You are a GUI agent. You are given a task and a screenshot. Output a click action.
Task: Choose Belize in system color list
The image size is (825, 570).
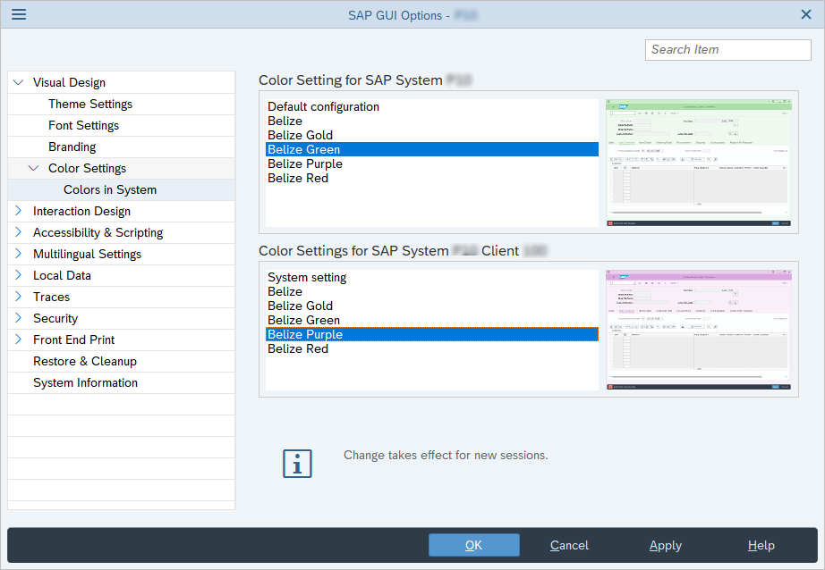coord(432,121)
